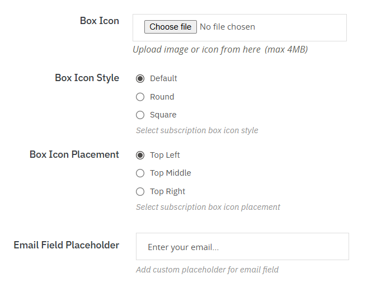The height and width of the screenshot is (287, 367).
Task: Click the 'Square' option label text
Action: point(163,115)
